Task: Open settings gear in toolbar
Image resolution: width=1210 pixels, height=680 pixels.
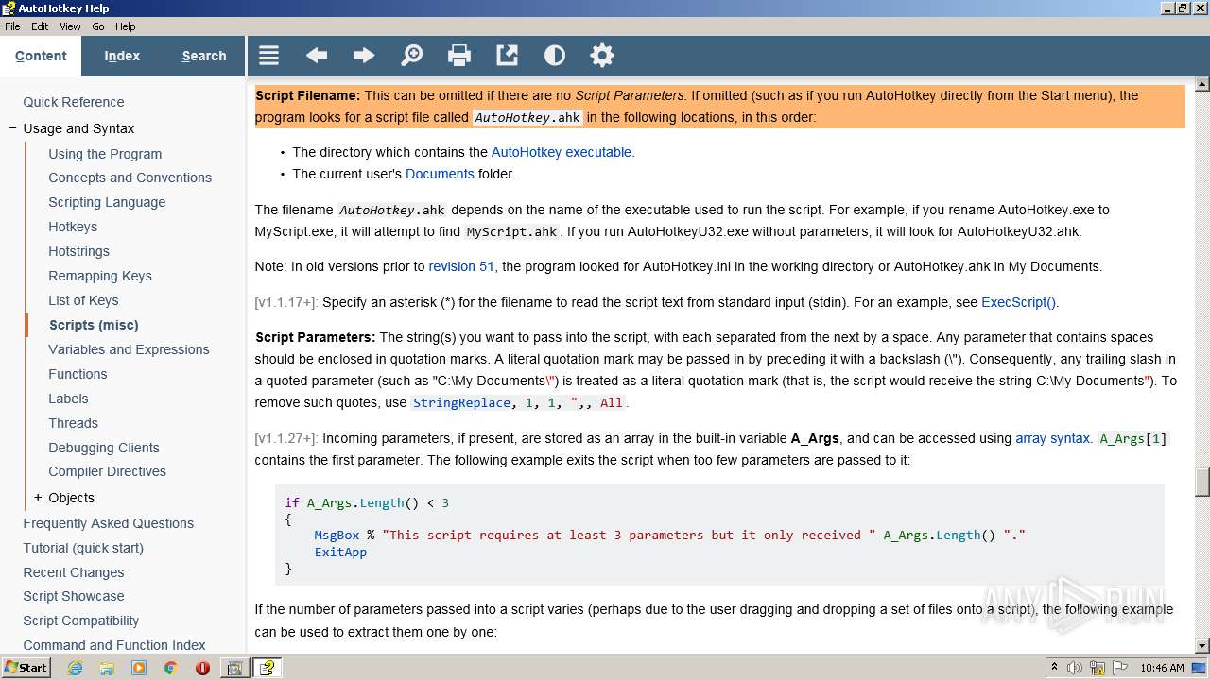Action: click(x=602, y=56)
